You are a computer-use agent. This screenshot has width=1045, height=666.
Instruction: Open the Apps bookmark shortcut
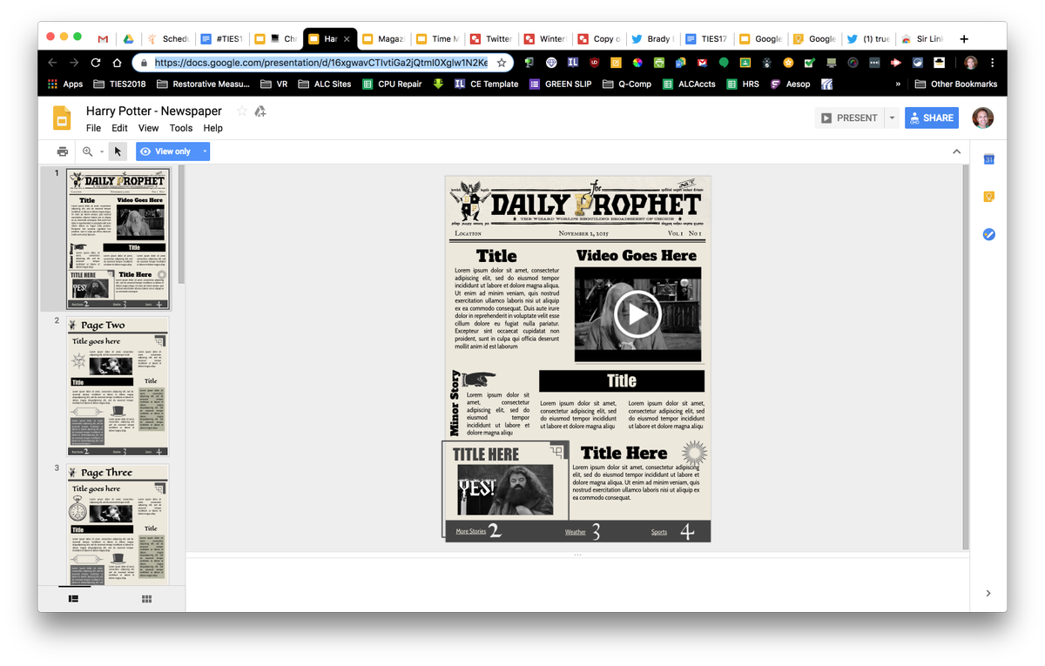tap(65, 84)
